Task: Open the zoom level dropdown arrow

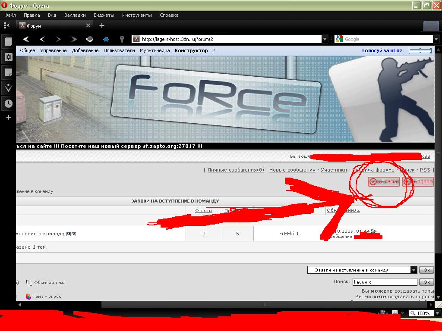Action: (437, 313)
